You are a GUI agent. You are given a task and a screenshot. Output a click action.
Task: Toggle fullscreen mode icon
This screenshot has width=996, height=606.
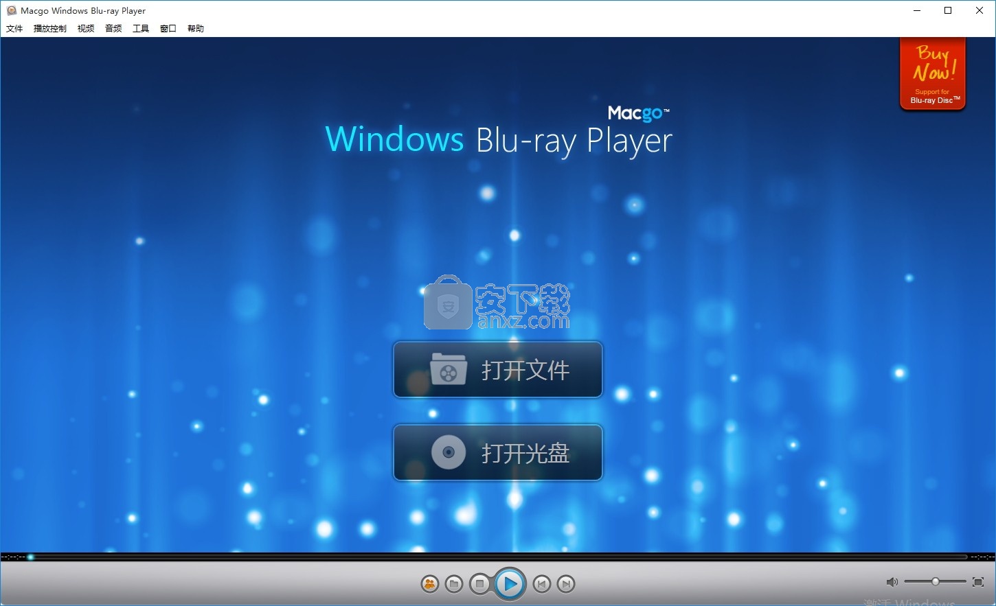pyautogui.click(x=978, y=582)
